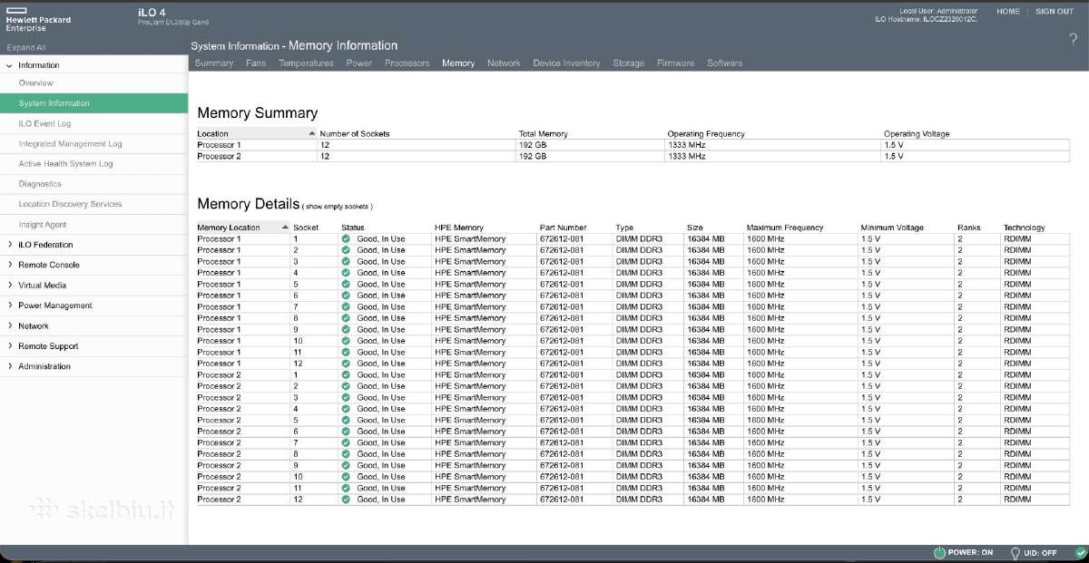Click status icon for Processor 1 socket 12
Image resolution: width=1089 pixels, height=563 pixels.
pos(346,364)
